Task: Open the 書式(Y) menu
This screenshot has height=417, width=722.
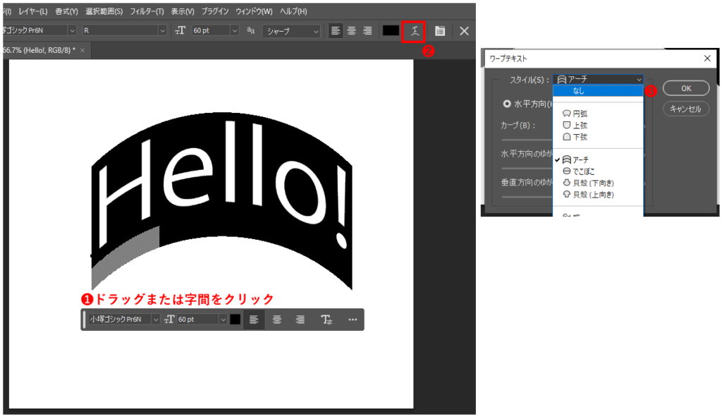Action: (66, 11)
